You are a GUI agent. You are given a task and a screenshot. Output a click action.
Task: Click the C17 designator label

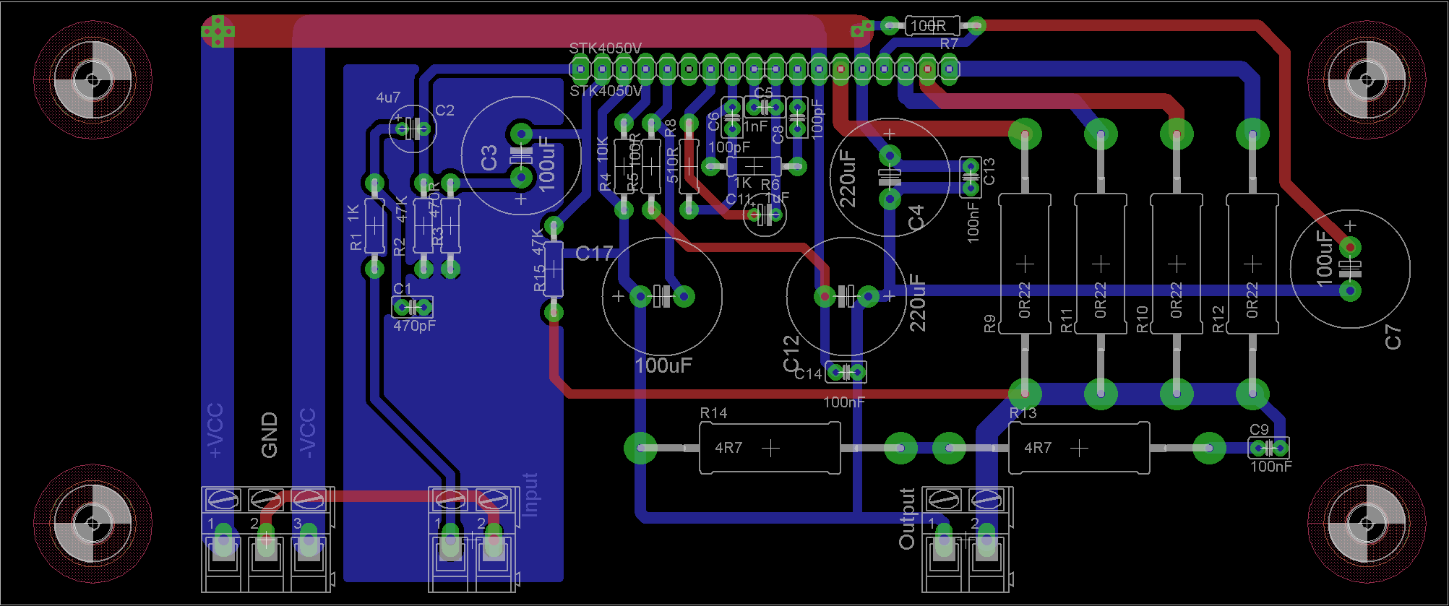point(594,254)
